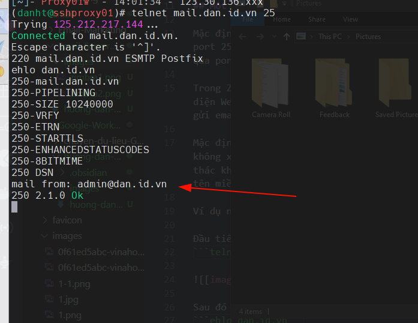Go up one level with the Up arrow
This screenshot has width=418, height=323.
(287, 37)
